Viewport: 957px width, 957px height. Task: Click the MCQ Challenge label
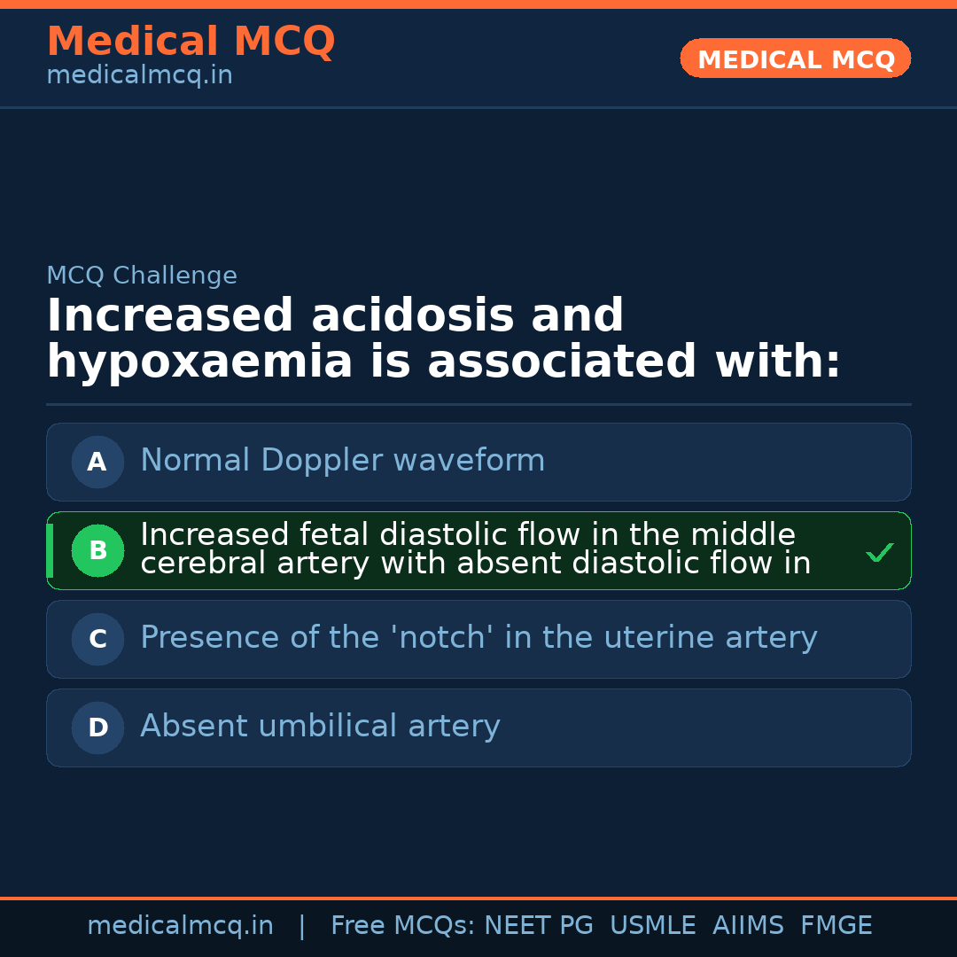pos(142,276)
